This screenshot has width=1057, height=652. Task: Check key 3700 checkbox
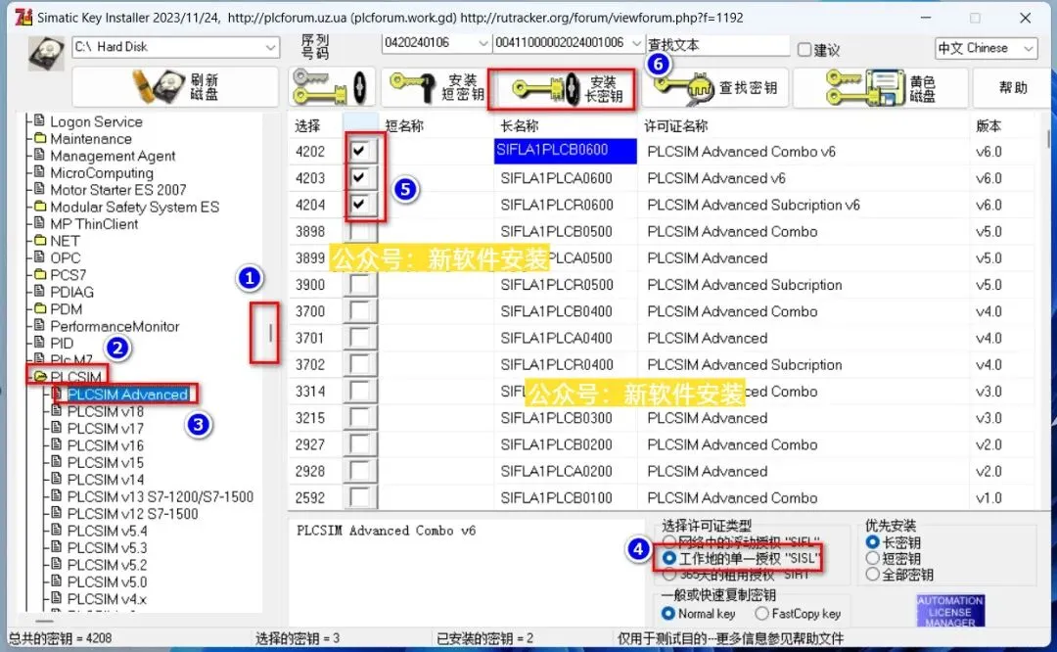coord(360,311)
